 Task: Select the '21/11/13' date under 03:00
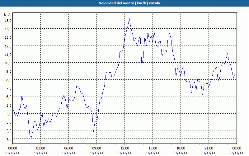(x=40, y=153)
